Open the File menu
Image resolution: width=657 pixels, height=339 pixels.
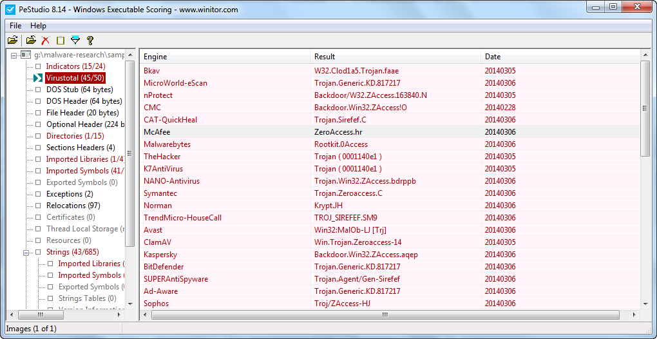click(15, 26)
